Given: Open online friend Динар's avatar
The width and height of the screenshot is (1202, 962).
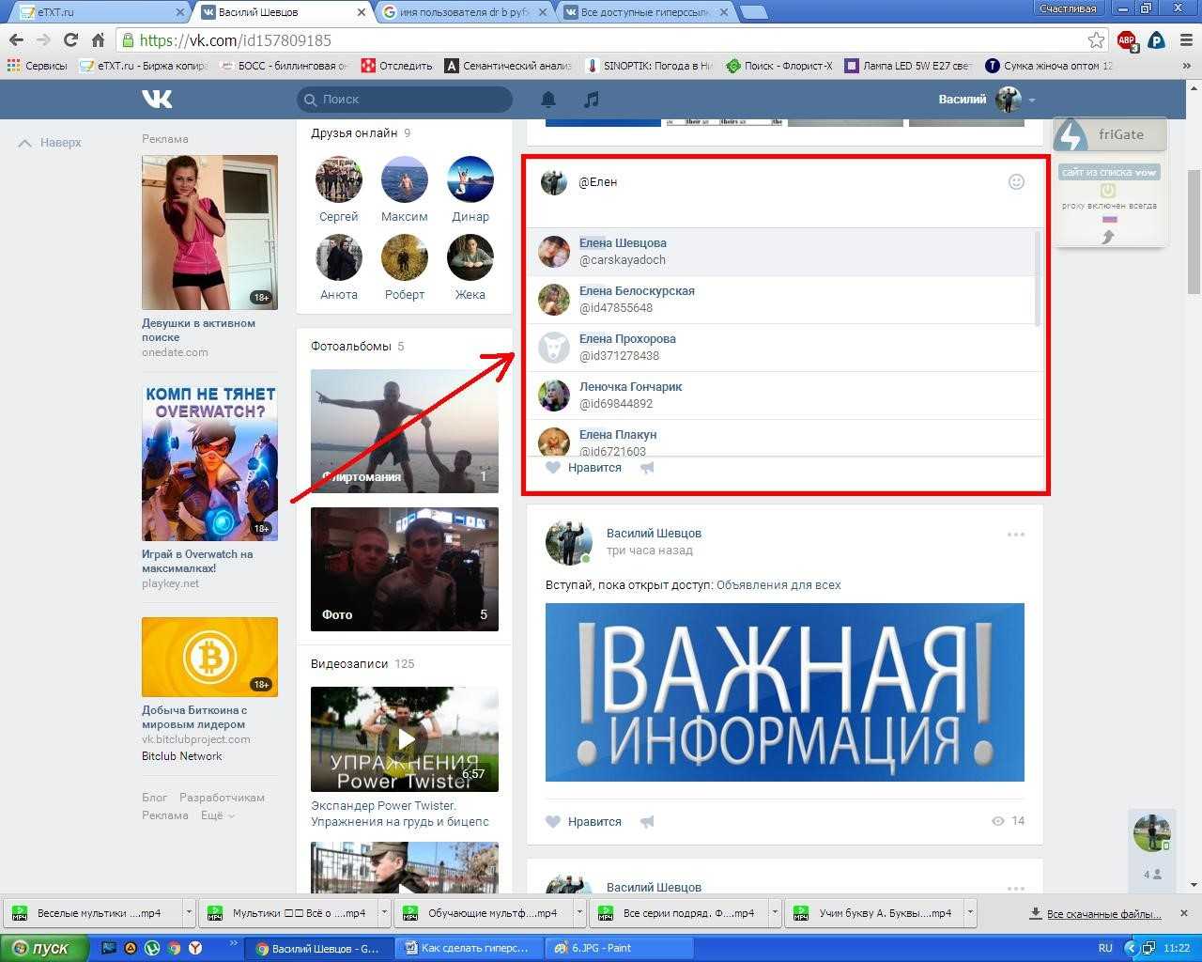Looking at the screenshot, I should pos(470,179).
